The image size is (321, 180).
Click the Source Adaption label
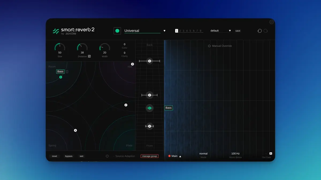125,156
